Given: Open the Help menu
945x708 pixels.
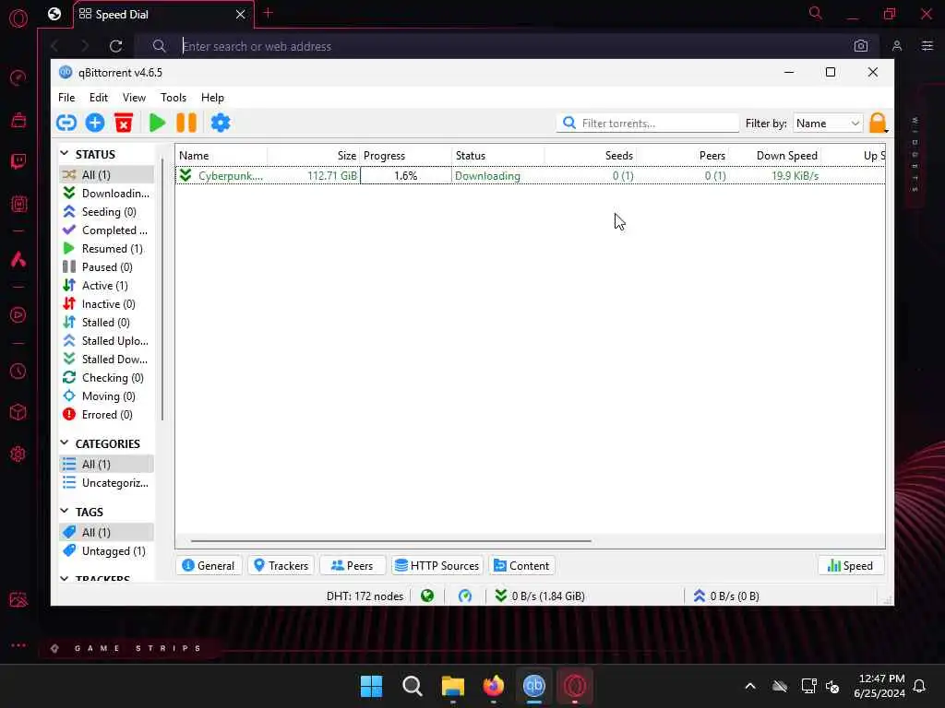Looking at the screenshot, I should point(212,98).
